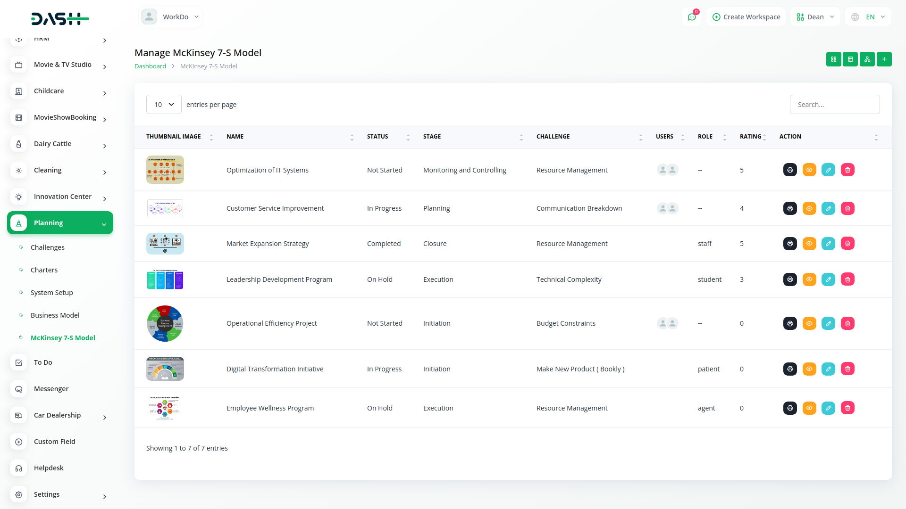The width and height of the screenshot is (906, 509).
Task: Print the Employee Wellness Program entry
Action: click(790, 408)
